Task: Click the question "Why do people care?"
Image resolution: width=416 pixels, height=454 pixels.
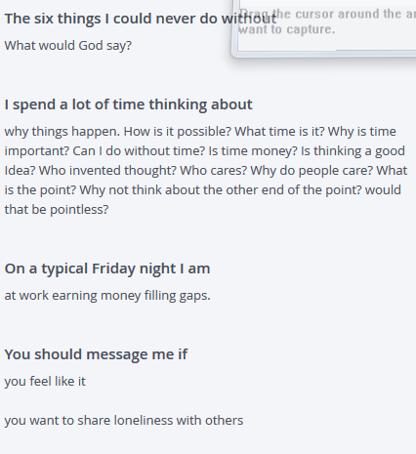Action: [x=312, y=171]
